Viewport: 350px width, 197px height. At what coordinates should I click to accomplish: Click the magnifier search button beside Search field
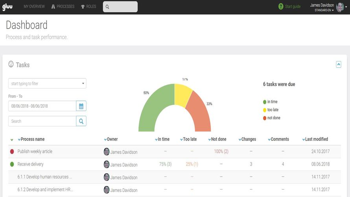81,121
